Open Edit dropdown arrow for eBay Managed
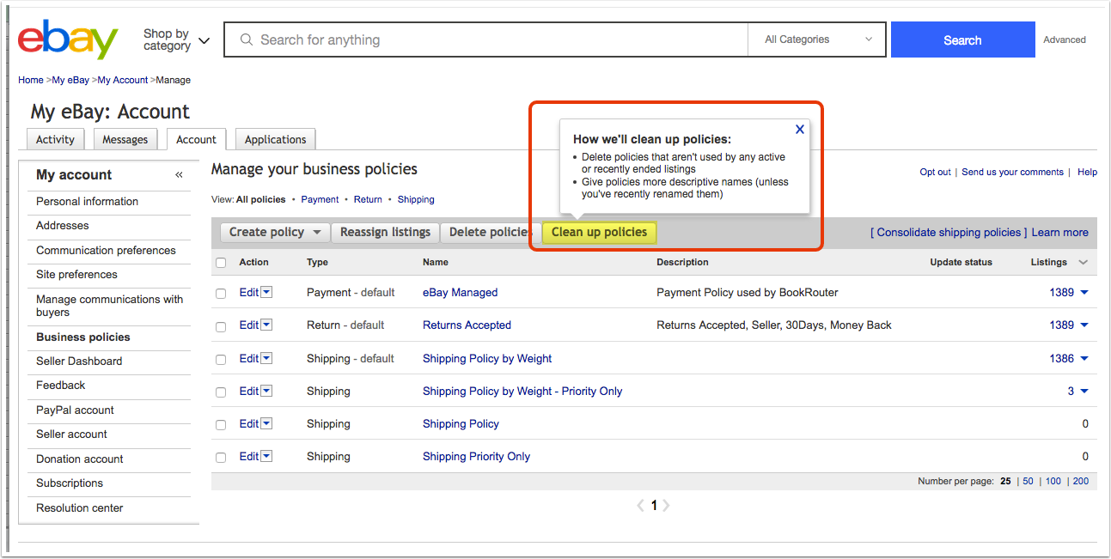The height and width of the screenshot is (559, 1111). (266, 292)
